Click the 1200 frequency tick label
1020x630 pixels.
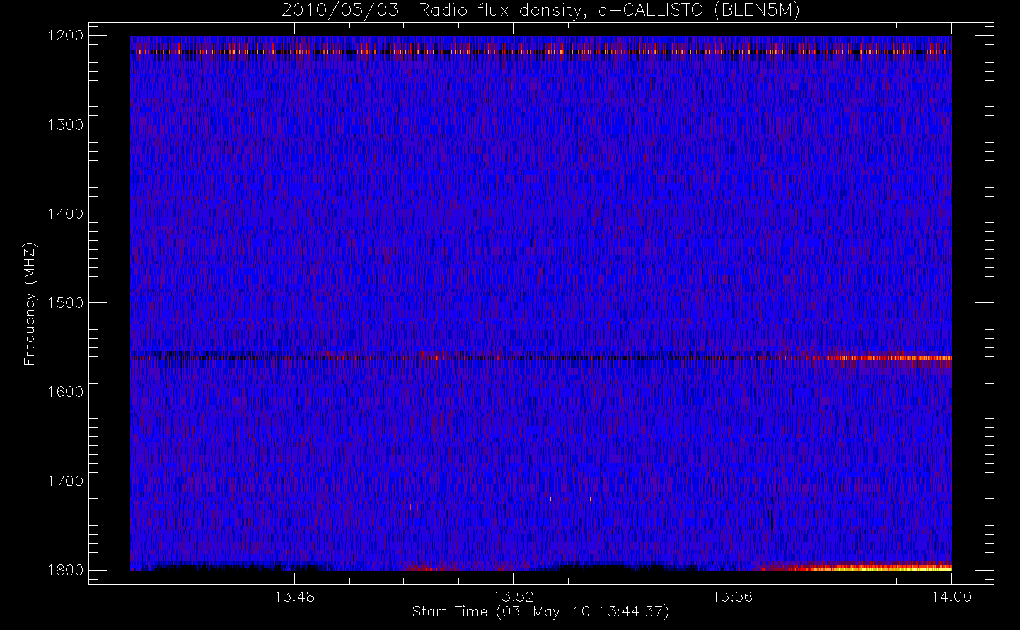tap(66, 36)
